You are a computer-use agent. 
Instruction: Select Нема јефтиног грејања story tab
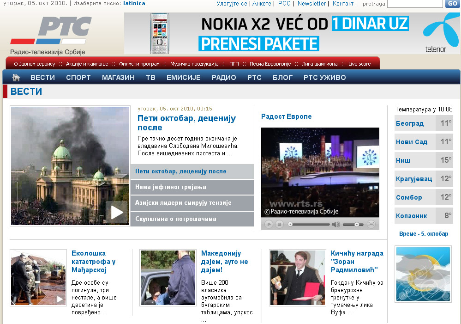tap(192, 187)
